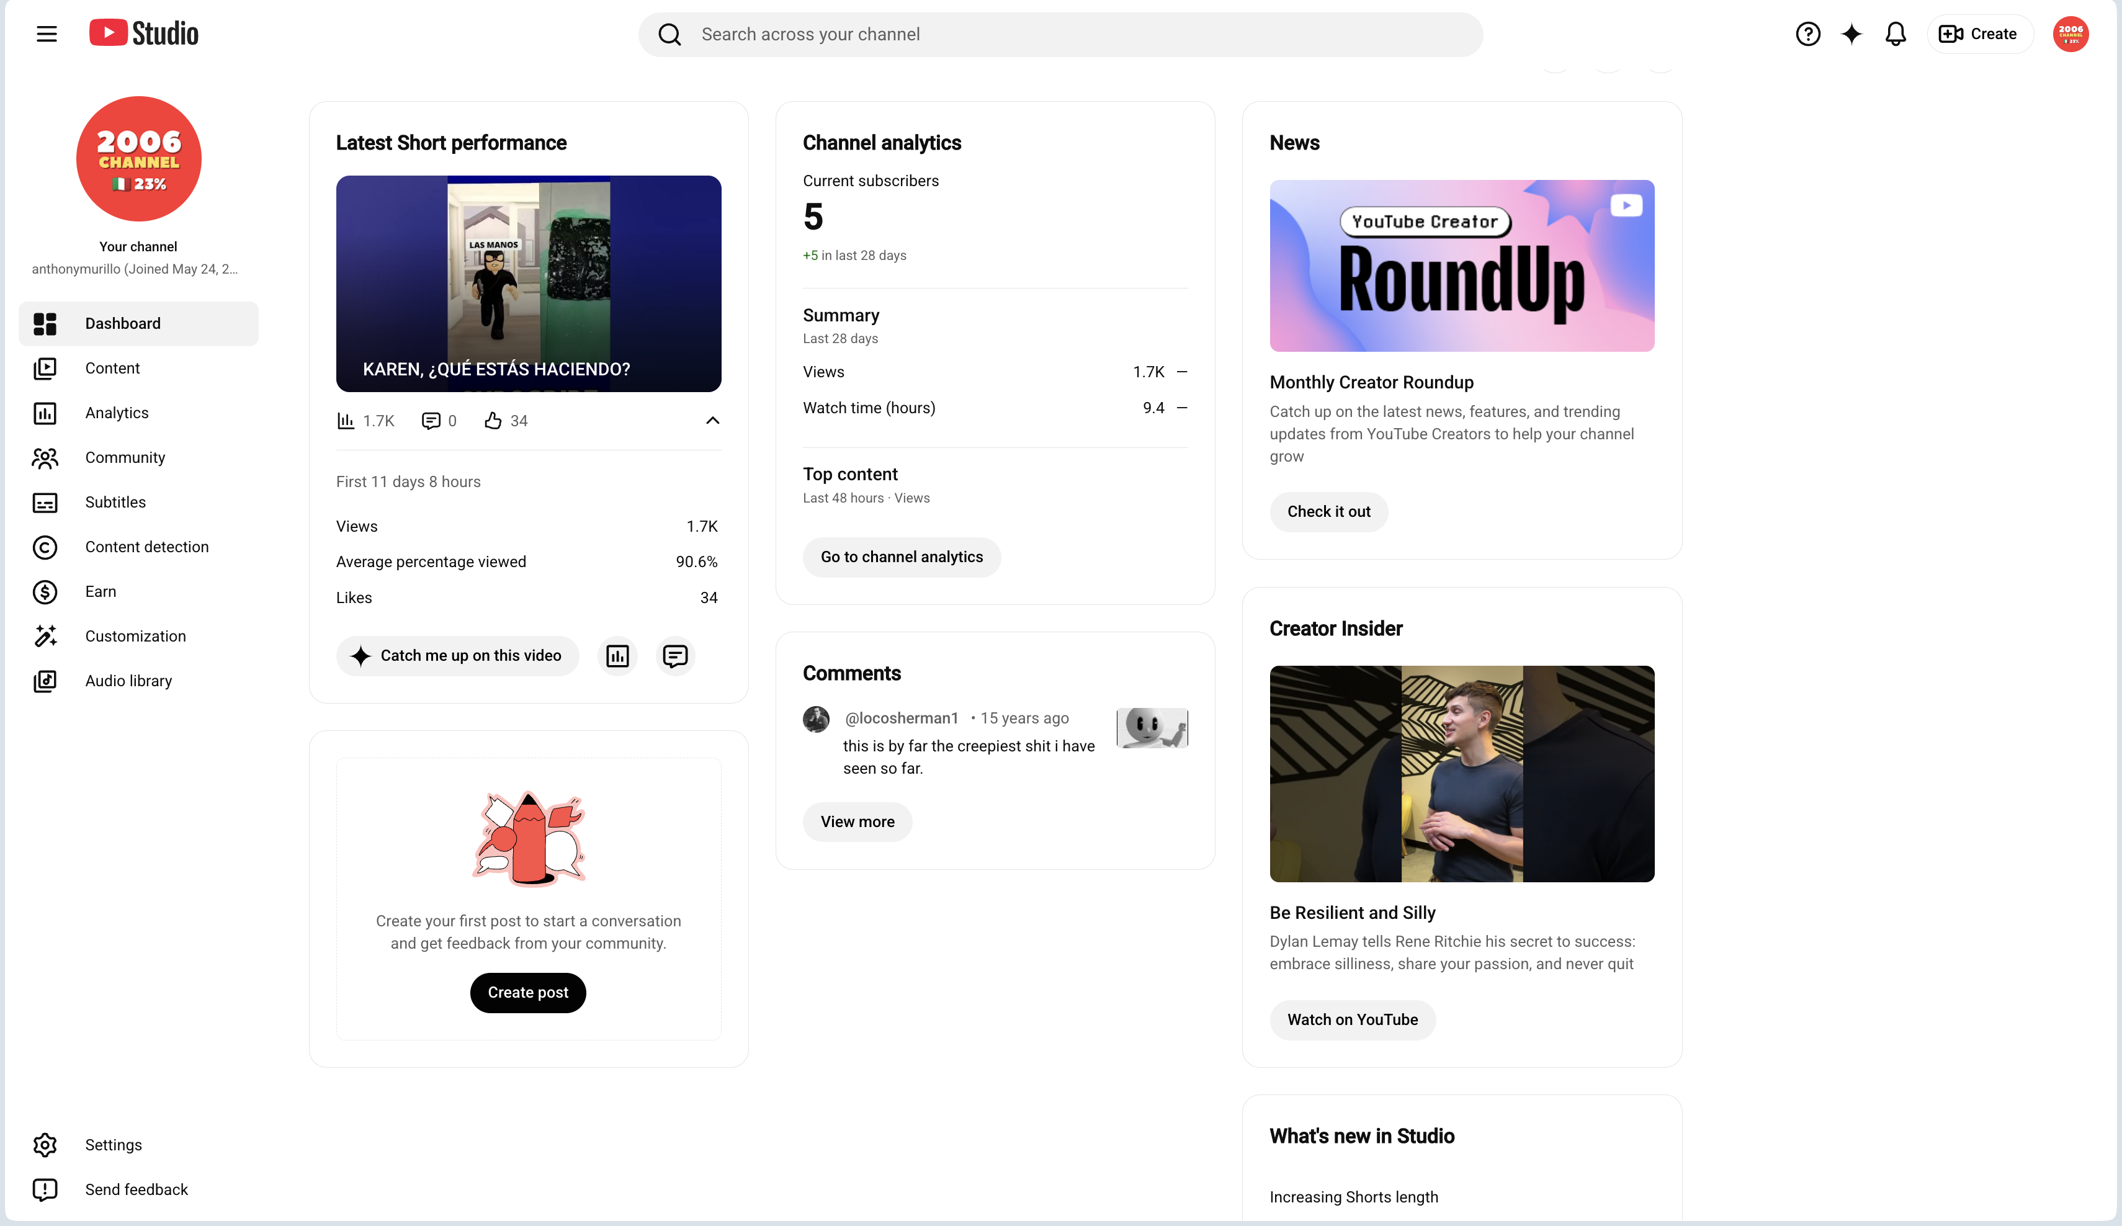Click the Go to channel analytics button
The width and height of the screenshot is (2122, 1226).
[x=901, y=557]
